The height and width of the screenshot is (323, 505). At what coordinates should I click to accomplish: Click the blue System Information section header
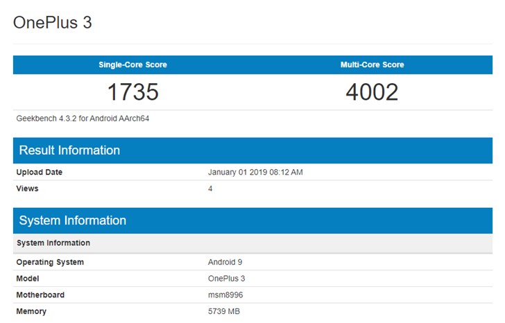coord(252,220)
